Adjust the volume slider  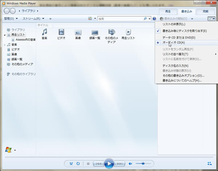click(143, 164)
